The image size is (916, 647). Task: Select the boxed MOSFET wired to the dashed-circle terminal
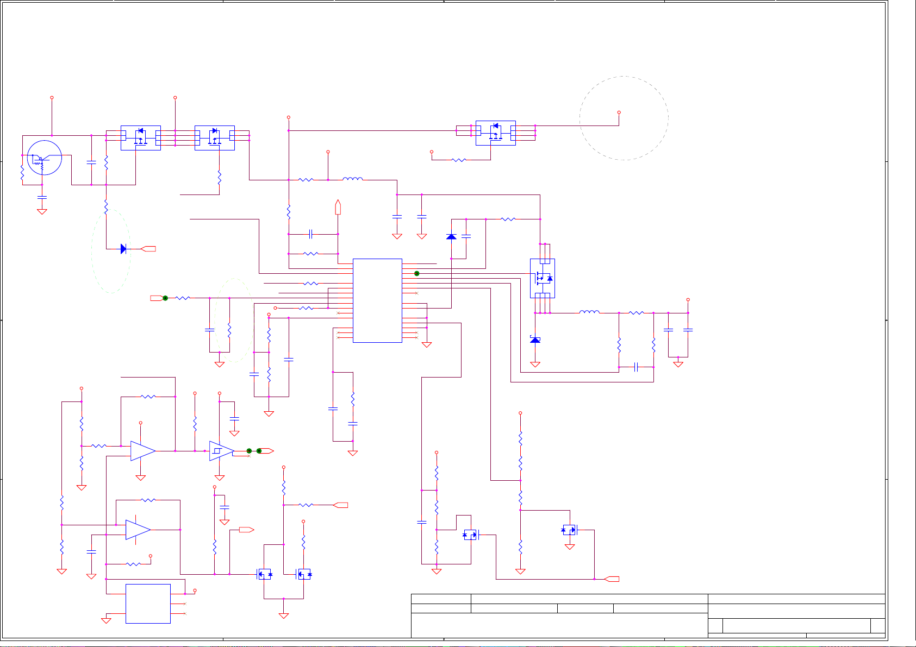click(496, 133)
